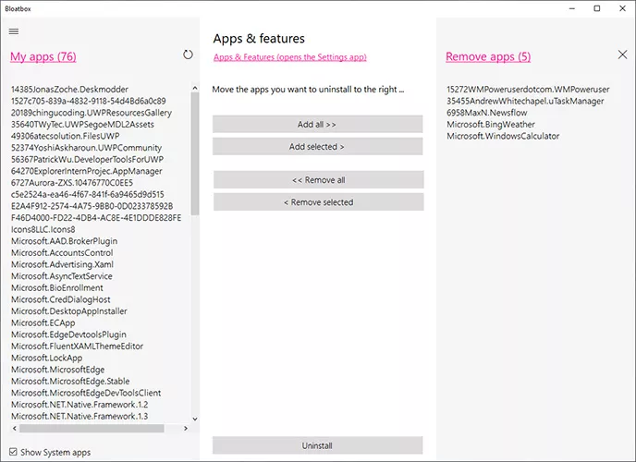This screenshot has width=636, height=462.
Task: Open the hamburger menu
Action: pyautogui.click(x=14, y=31)
